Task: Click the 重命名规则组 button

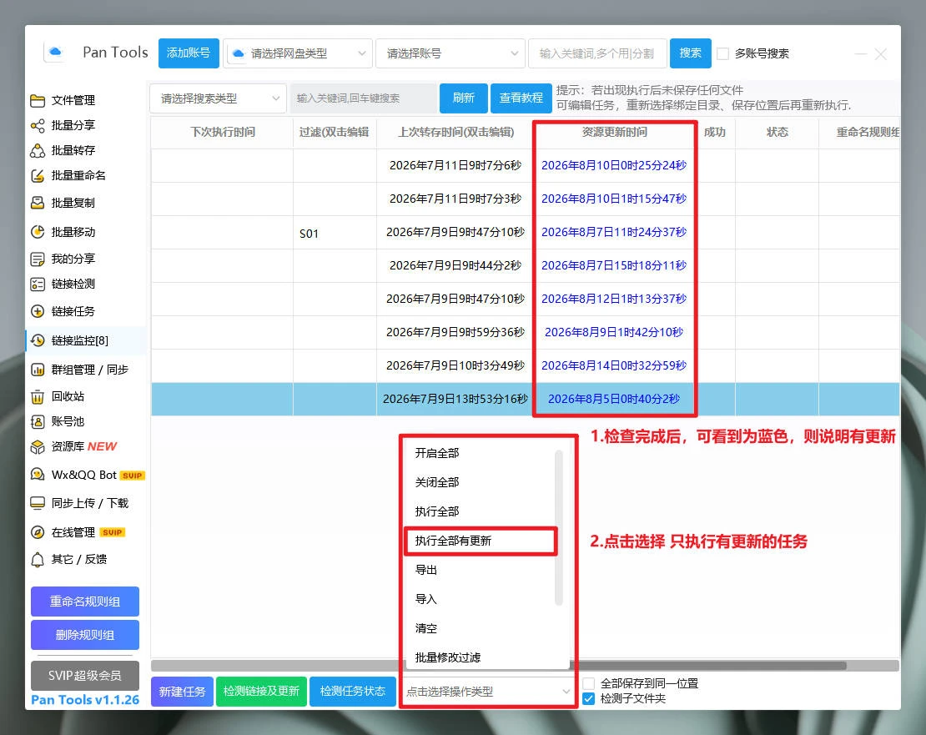Action: pos(85,602)
